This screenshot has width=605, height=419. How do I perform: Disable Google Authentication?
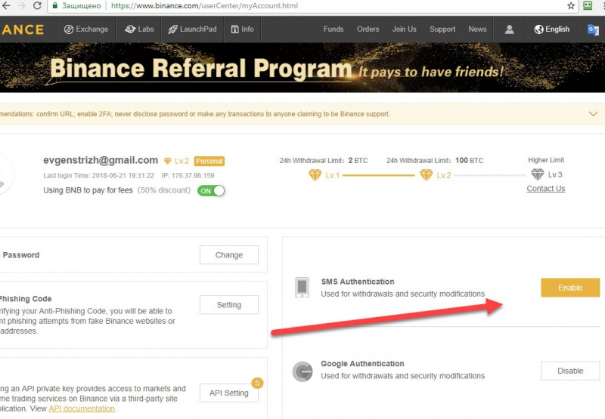click(570, 371)
